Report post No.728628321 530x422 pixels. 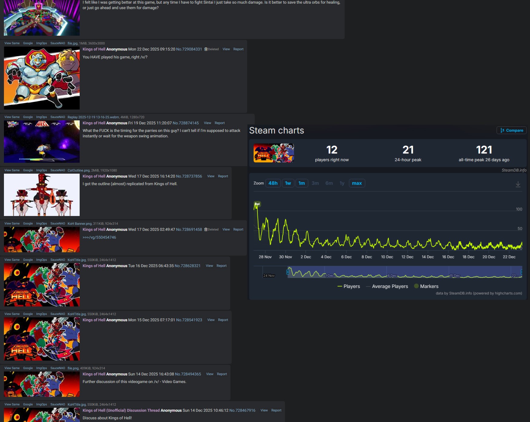221,266
